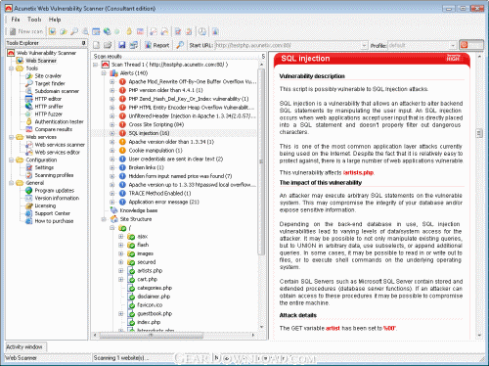Open HTTP sniffer globe icon in top toolbar
This screenshot has width=489, height=366.
pos(107,31)
